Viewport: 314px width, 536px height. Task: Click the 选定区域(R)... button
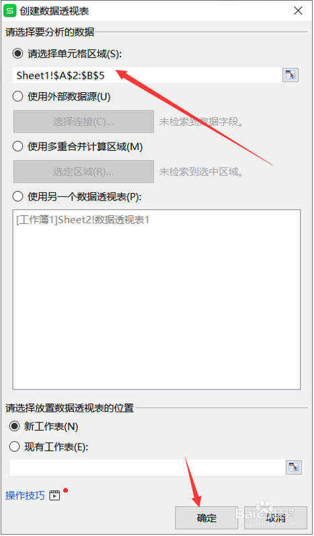click(83, 171)
